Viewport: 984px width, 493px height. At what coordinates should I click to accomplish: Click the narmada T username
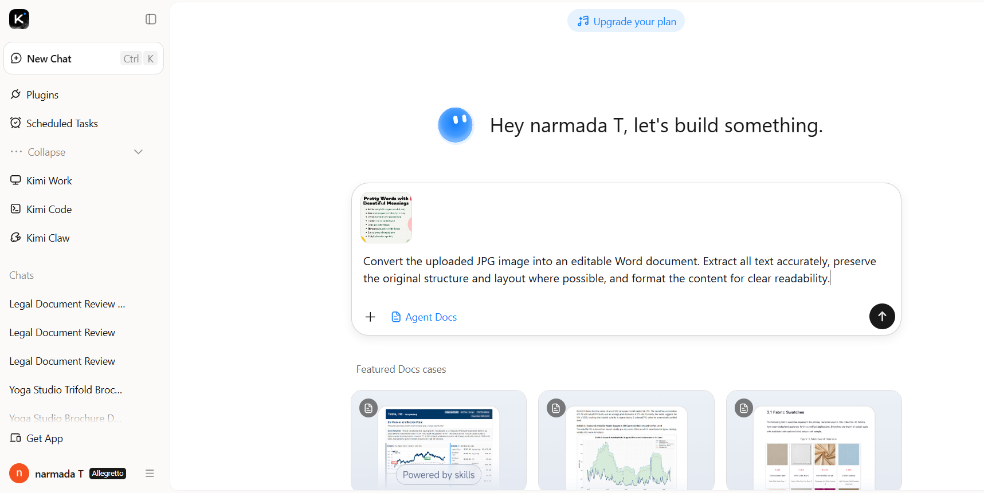pyautogui.click(x=59, y=474)
